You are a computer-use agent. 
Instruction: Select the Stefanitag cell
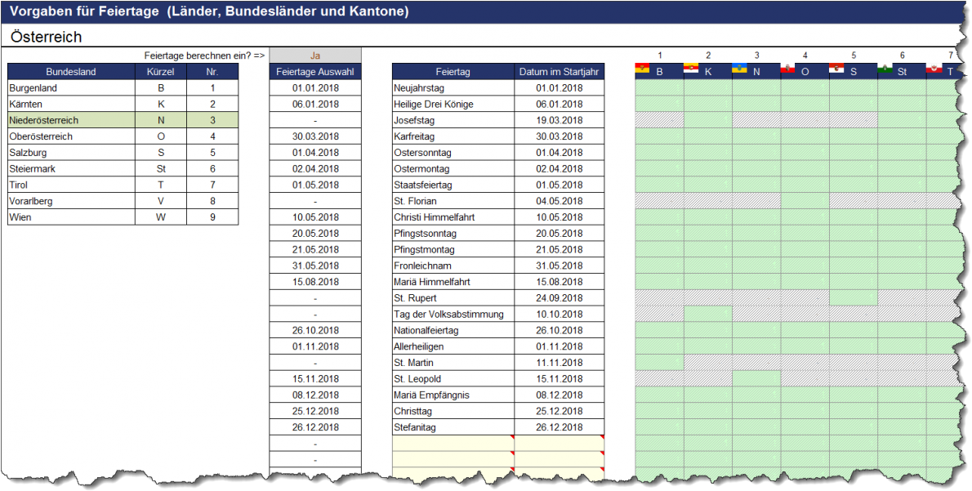[453, 426]
